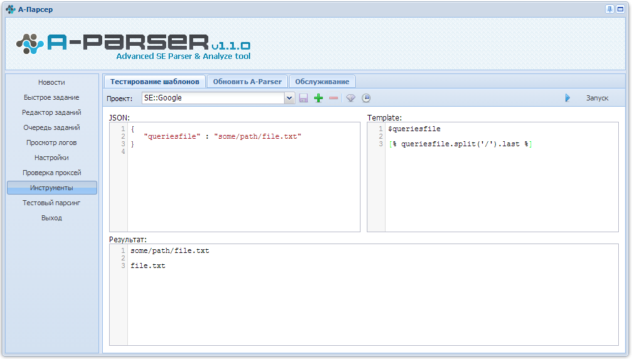
Task: Click the diamond icon in the toolbar
Action: click(x=350, y=98)
